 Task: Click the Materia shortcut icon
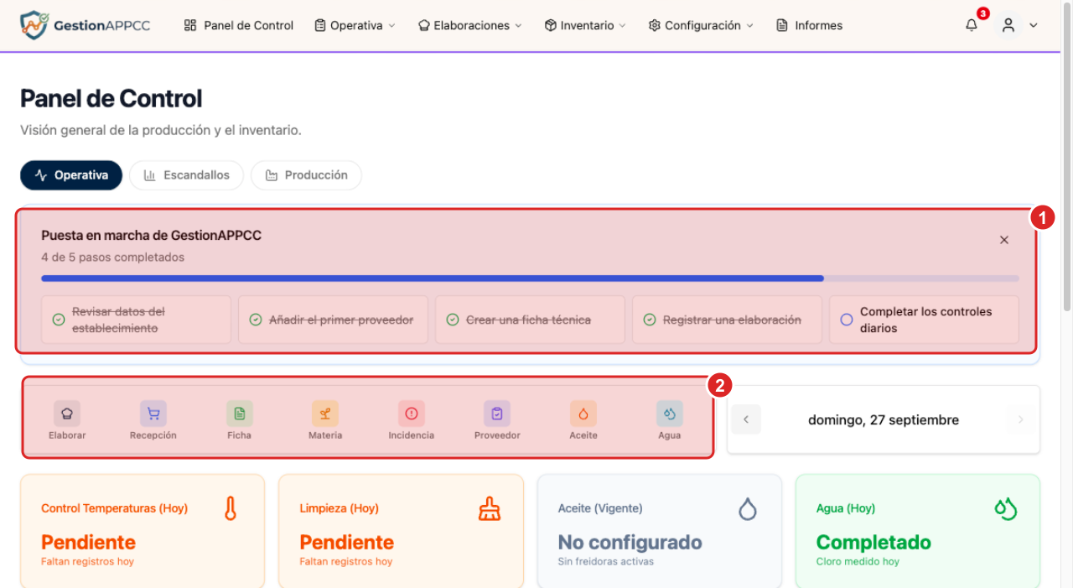(x=325, y=414)
